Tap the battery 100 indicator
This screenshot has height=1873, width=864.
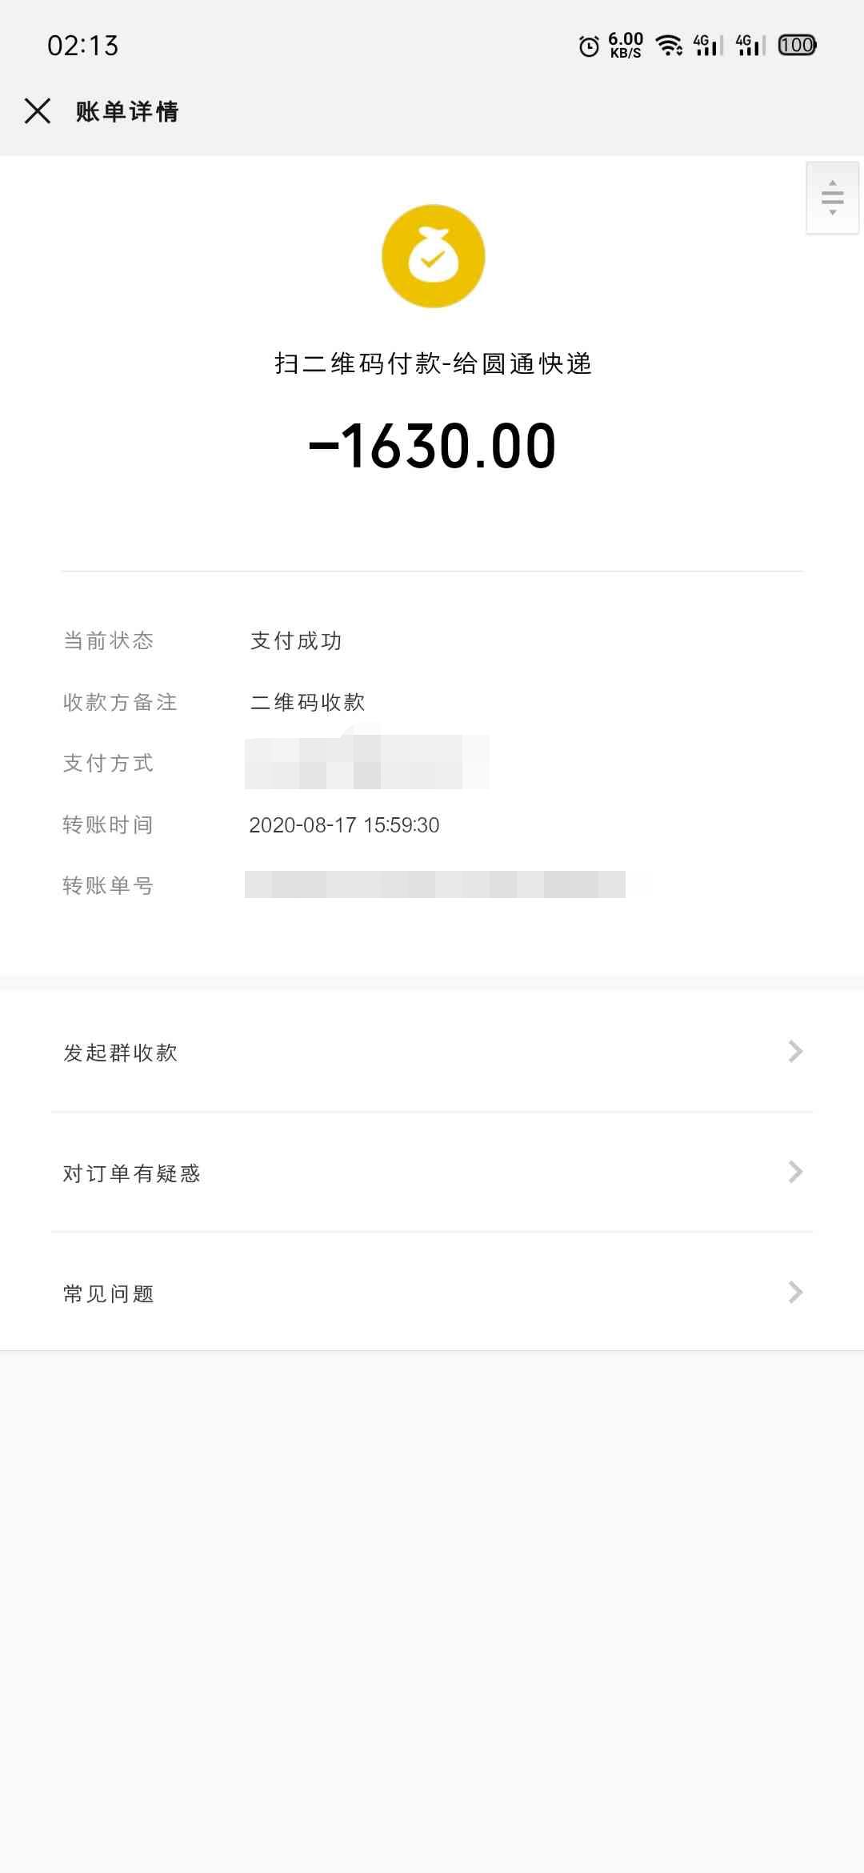(797, 46)
